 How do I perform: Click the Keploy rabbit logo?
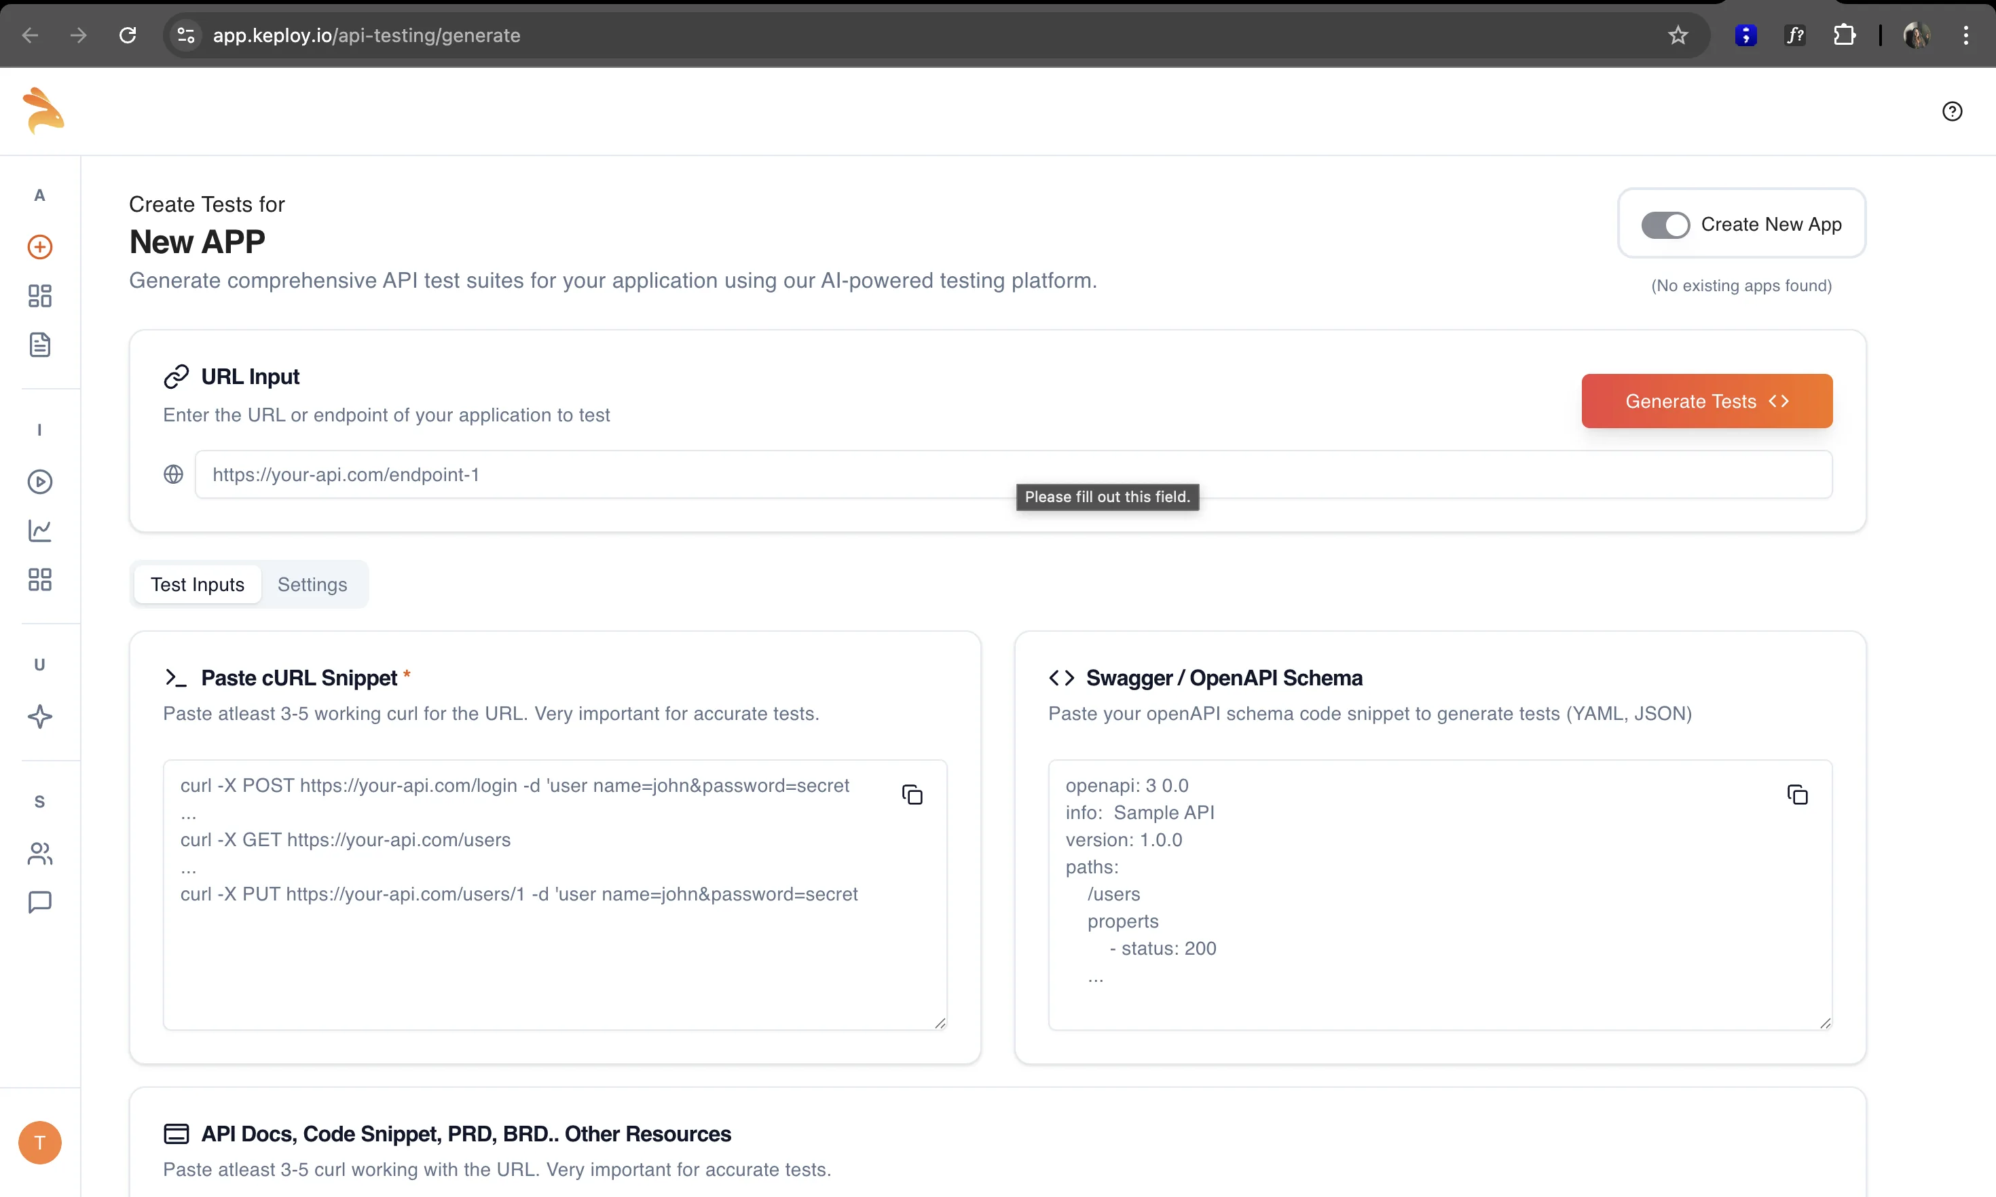tap(43, 111)
